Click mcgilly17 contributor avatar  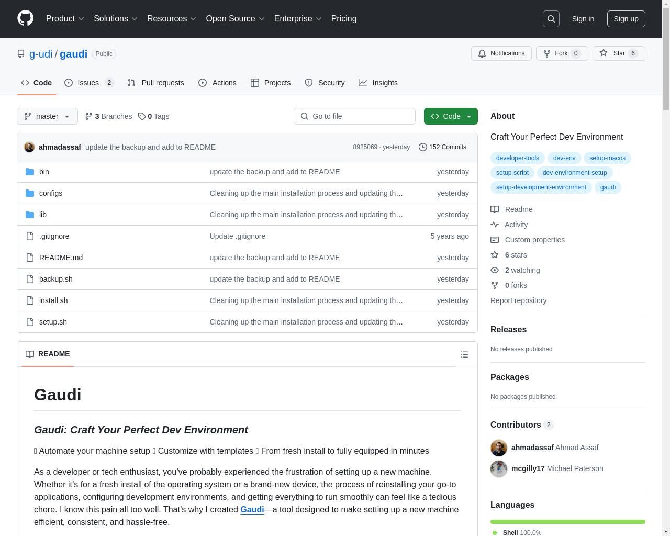[499, 468]
